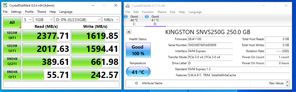Open CrystalDiskMark Help menu
Screen dimensions: 296x92
(x=53, y=12)
